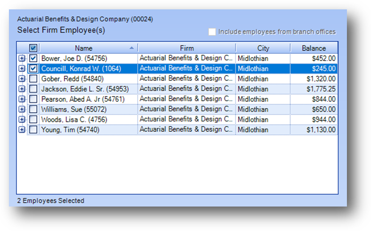Select the Young, Tim (54740) name cell

pyautogui.click(x=70, y=130)
